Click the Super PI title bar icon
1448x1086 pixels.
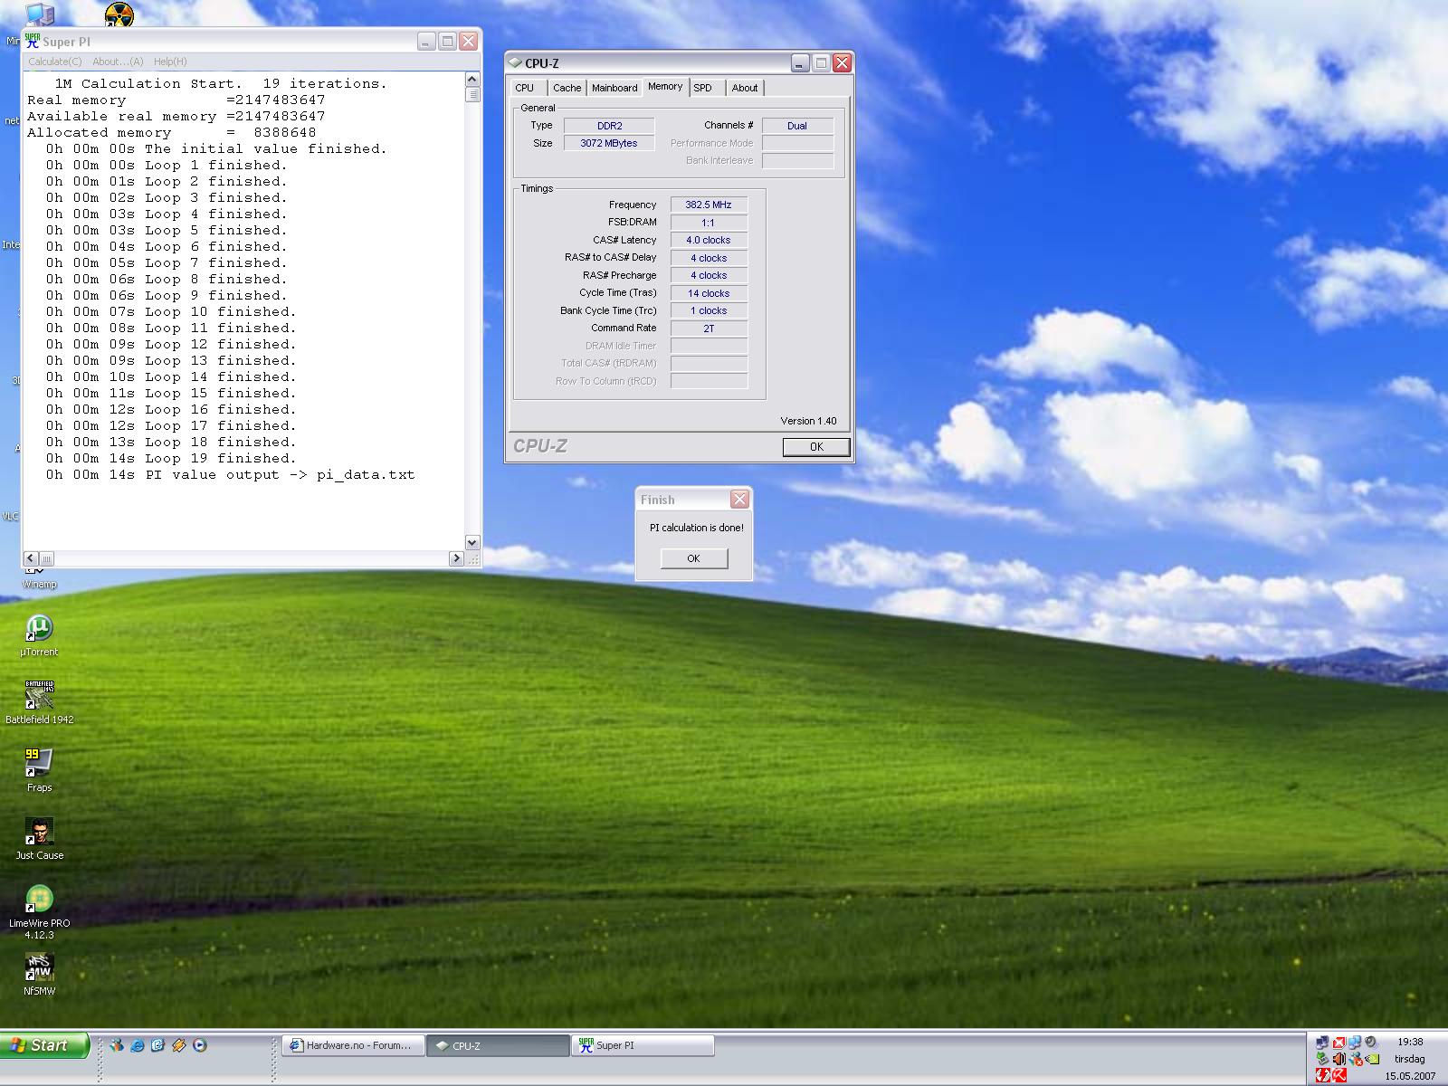[x=33, y=42]
